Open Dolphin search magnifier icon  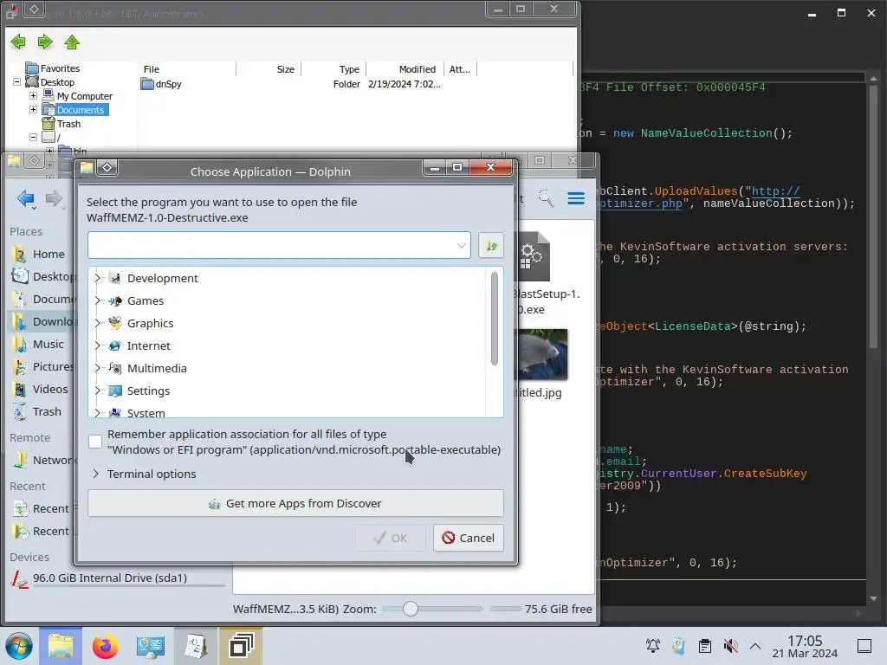pyautogui.click(x=546, y=198)
